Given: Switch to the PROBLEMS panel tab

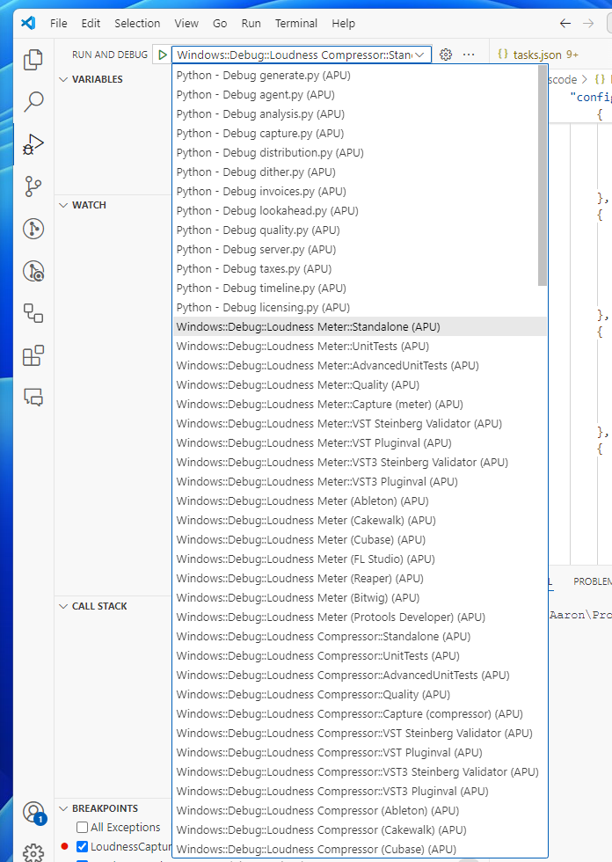Looking at the screenshot, I should click(593, 581).
